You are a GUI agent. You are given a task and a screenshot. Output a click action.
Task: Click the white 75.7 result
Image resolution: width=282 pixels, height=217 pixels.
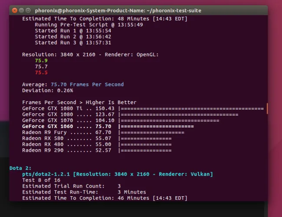[41, 67]
